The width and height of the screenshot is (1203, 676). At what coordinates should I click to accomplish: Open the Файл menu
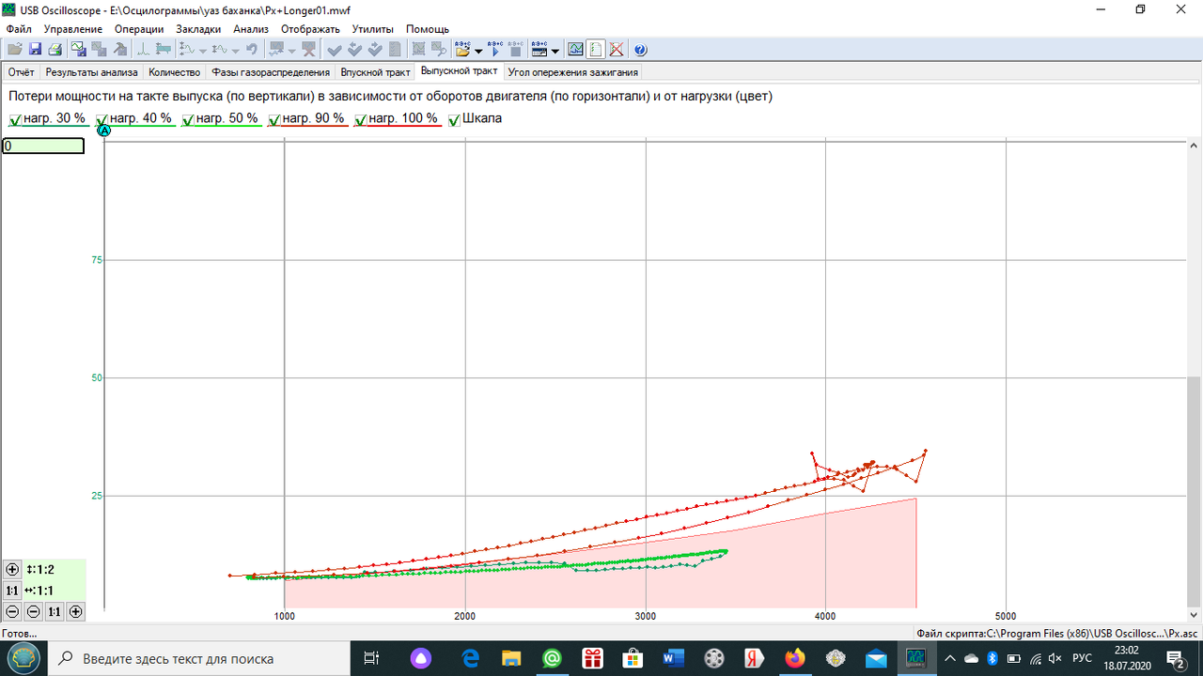[19, 29]
